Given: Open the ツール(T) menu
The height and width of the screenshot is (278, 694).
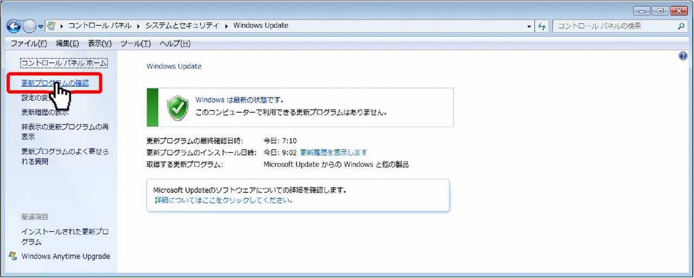Looking at the screenshot, I should click(136, 43).
